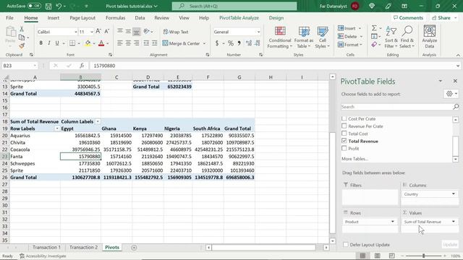Toggle Italic formatting

(49, 43)
